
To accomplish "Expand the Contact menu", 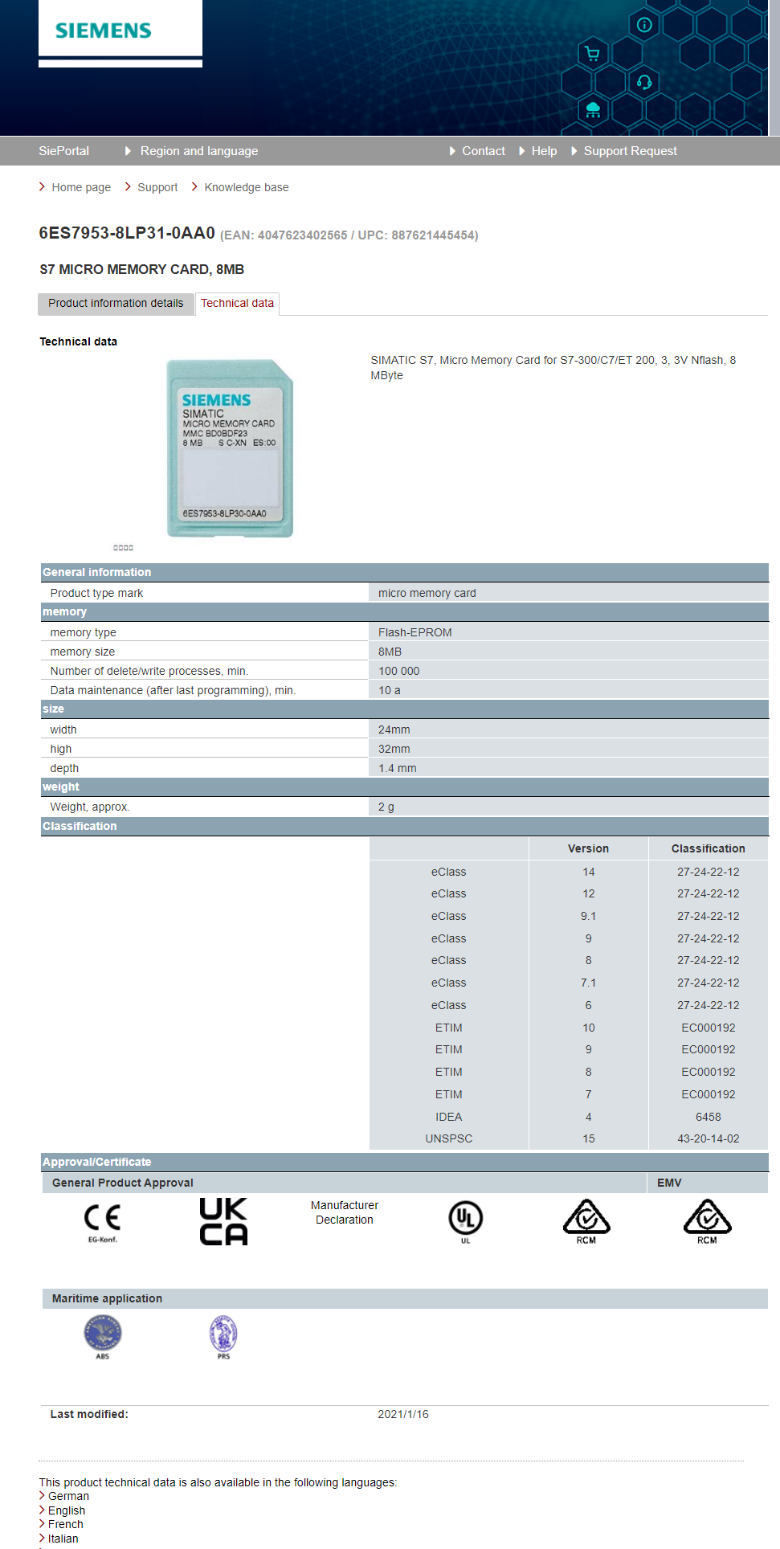I will click(483, 151).
